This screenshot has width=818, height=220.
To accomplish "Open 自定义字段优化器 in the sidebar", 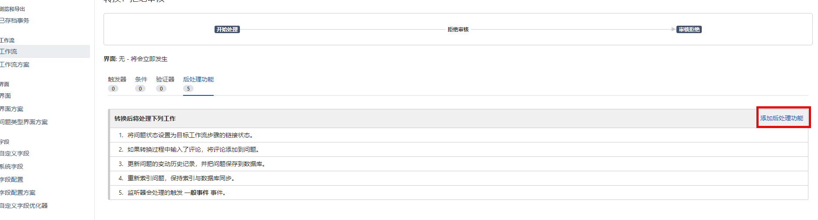I will click(24, 206).
